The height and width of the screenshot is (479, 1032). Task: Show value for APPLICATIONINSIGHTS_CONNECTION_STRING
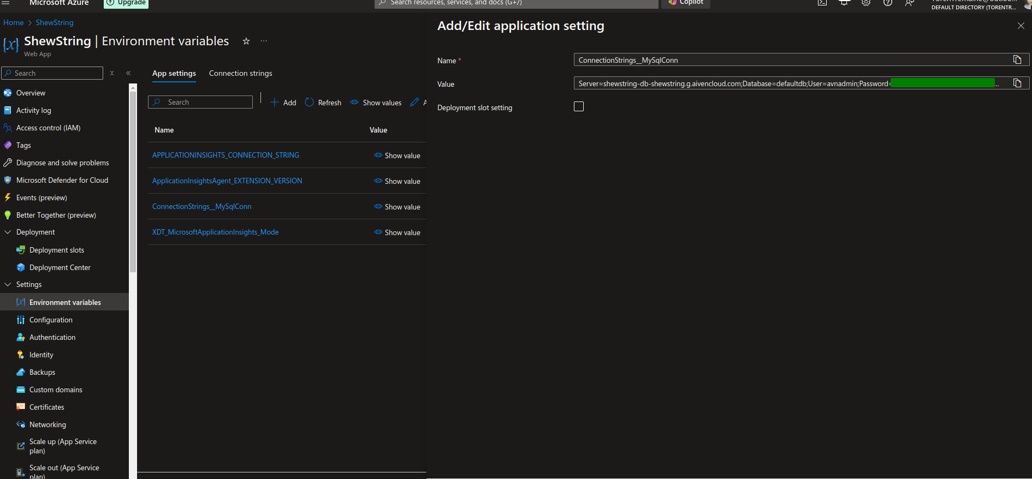tap(397, 155)
